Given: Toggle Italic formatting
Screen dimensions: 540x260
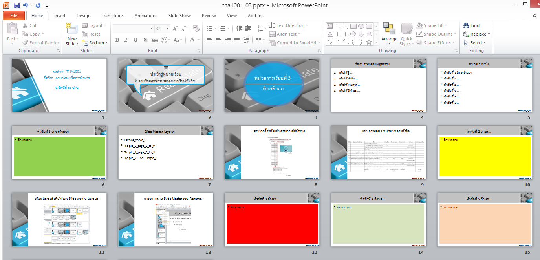Looking at the screenshot, I should point(126,40).
